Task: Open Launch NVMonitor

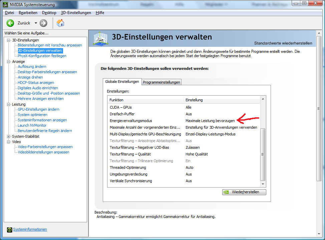Action: point(32,126)
